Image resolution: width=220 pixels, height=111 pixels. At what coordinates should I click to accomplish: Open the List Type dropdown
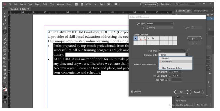(160, 23)
